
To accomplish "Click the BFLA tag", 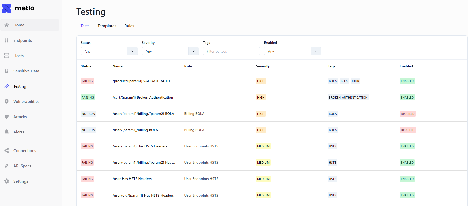I will pos(344,81).
